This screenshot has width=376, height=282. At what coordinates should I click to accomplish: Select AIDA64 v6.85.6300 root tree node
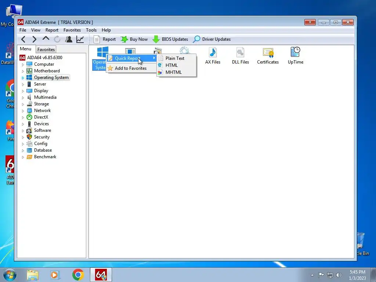pos(41,58)
